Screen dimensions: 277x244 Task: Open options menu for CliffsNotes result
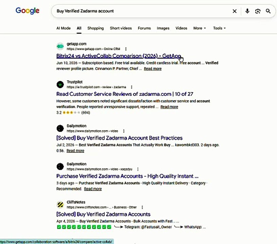pos(142,207)
